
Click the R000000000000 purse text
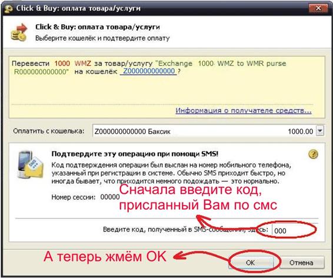tap(41, 72)
